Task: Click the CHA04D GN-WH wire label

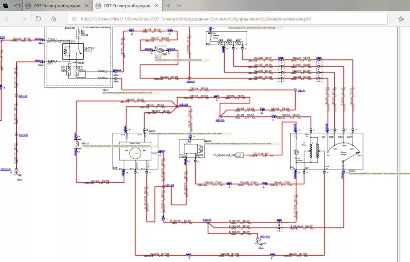Action: coord(159,253)
